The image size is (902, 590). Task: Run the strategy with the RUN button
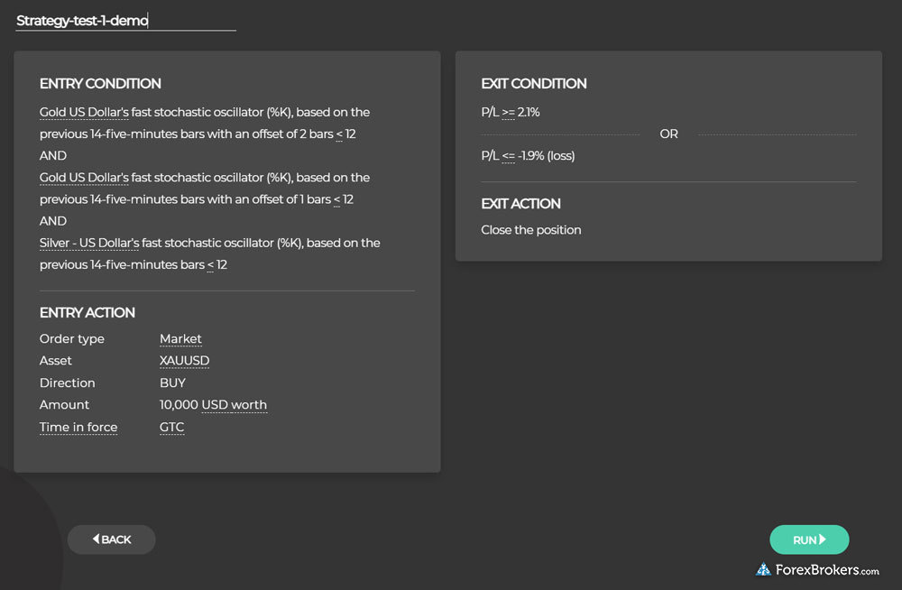[809, 539]
